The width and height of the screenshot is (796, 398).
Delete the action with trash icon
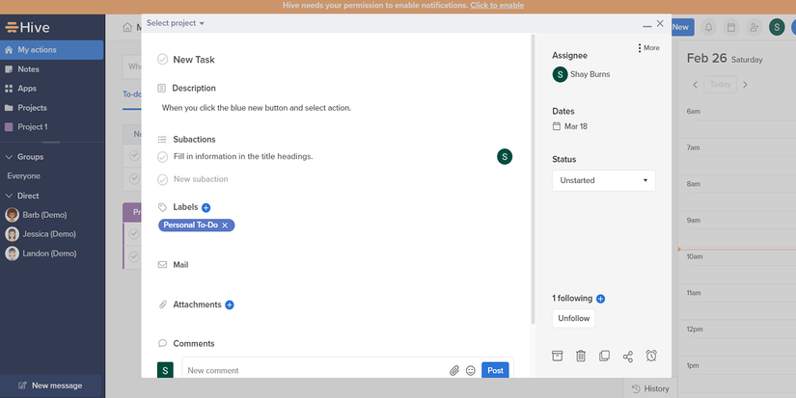click(x=581, y=356)
